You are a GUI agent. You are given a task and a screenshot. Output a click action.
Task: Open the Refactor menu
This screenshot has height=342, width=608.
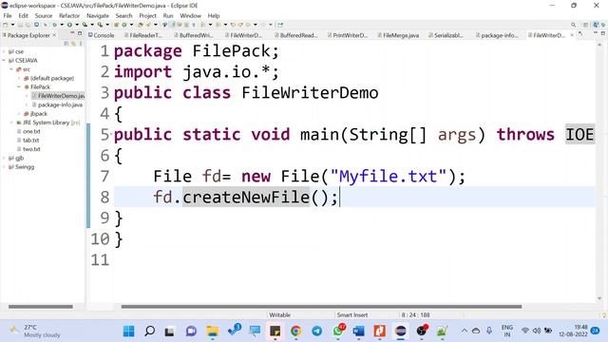click(x=69, y=15)
